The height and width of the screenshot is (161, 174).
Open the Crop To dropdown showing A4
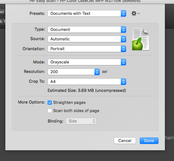[87, 82]
